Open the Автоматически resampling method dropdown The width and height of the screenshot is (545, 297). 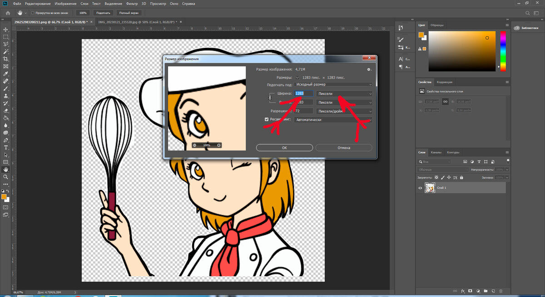334,120
